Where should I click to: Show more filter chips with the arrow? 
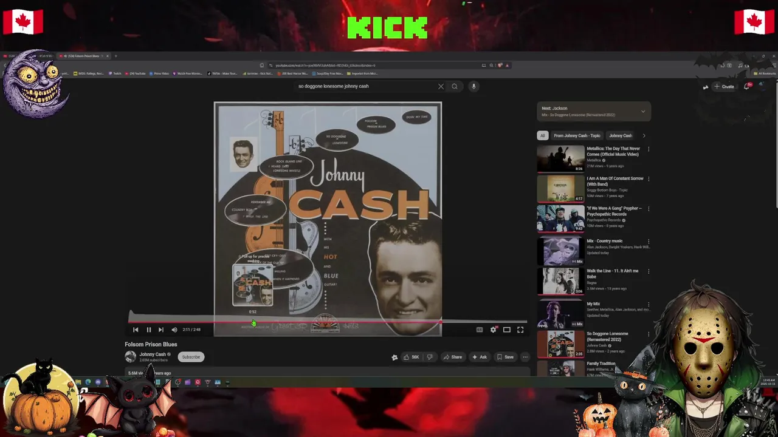click(644, 135)
